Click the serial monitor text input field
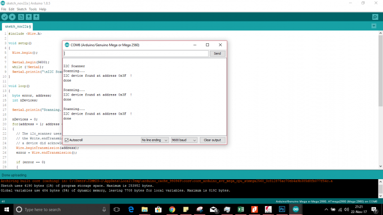Screen dimensions: 383x215 coord(136,53)
